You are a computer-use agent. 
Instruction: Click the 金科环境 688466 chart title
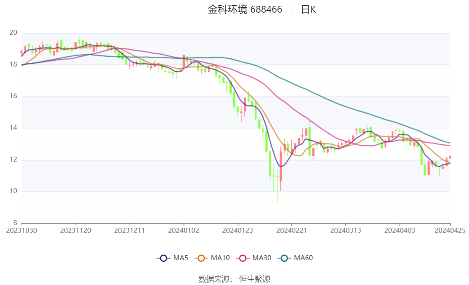click(245, 9)
